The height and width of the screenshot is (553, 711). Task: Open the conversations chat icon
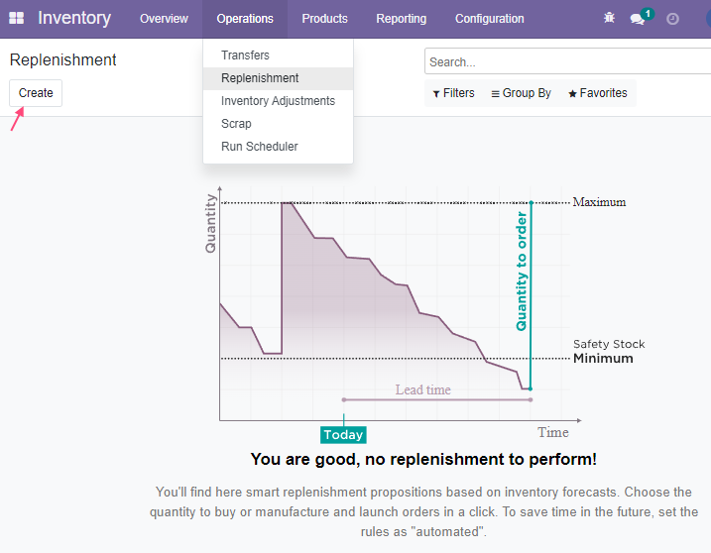[x=637, y=19]
